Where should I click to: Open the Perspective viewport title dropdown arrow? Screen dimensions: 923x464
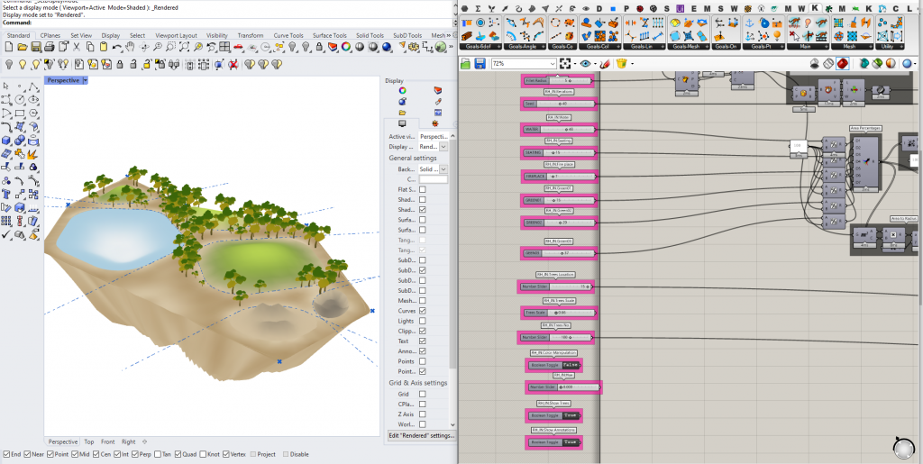85,80
